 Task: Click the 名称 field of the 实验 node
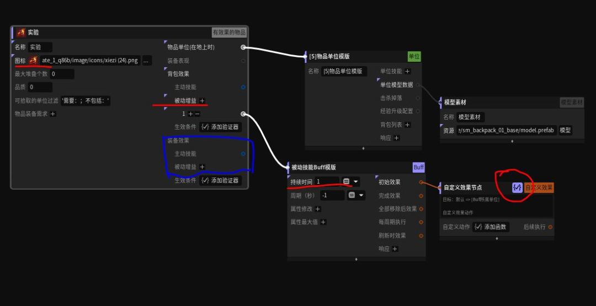[x=40, y=47]
